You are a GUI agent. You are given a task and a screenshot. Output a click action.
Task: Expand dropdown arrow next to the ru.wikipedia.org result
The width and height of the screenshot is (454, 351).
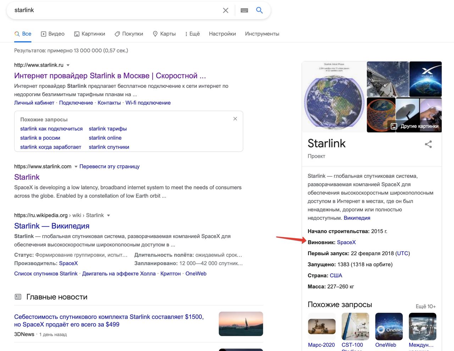click(x=109, y=216)
